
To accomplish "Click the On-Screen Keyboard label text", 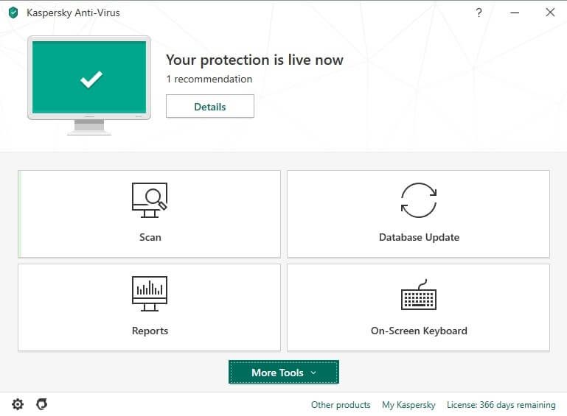I will pos(419,331).
